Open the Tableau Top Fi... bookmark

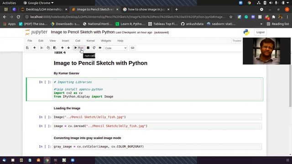(163, 24)
